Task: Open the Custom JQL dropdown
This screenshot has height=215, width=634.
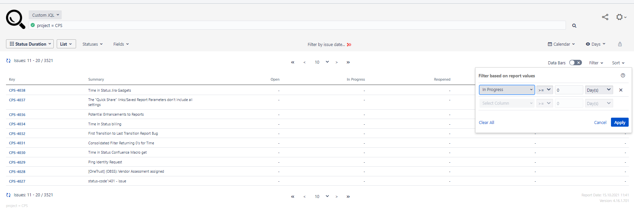Action: 45,15
